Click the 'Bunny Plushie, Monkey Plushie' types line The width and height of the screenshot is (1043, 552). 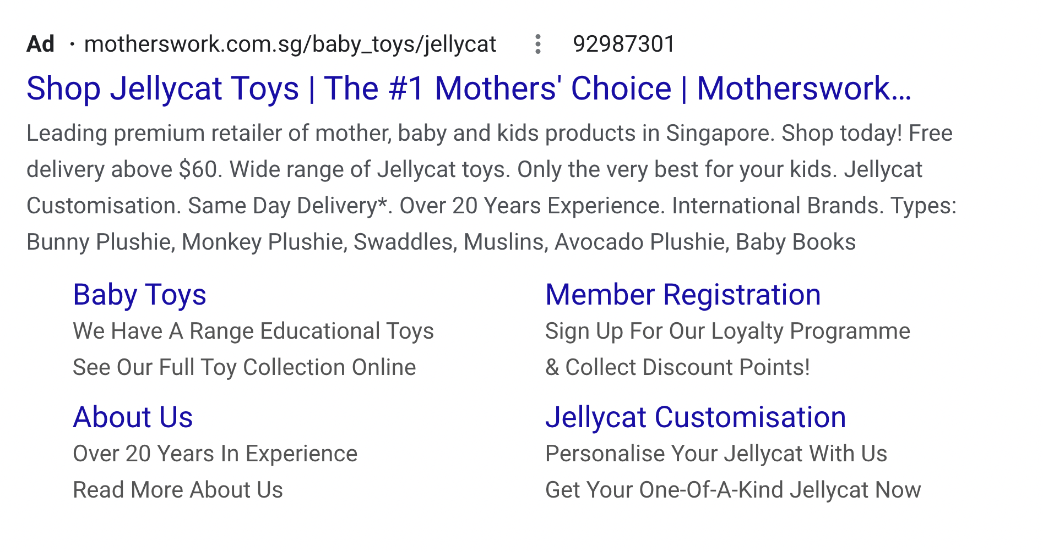441,242
